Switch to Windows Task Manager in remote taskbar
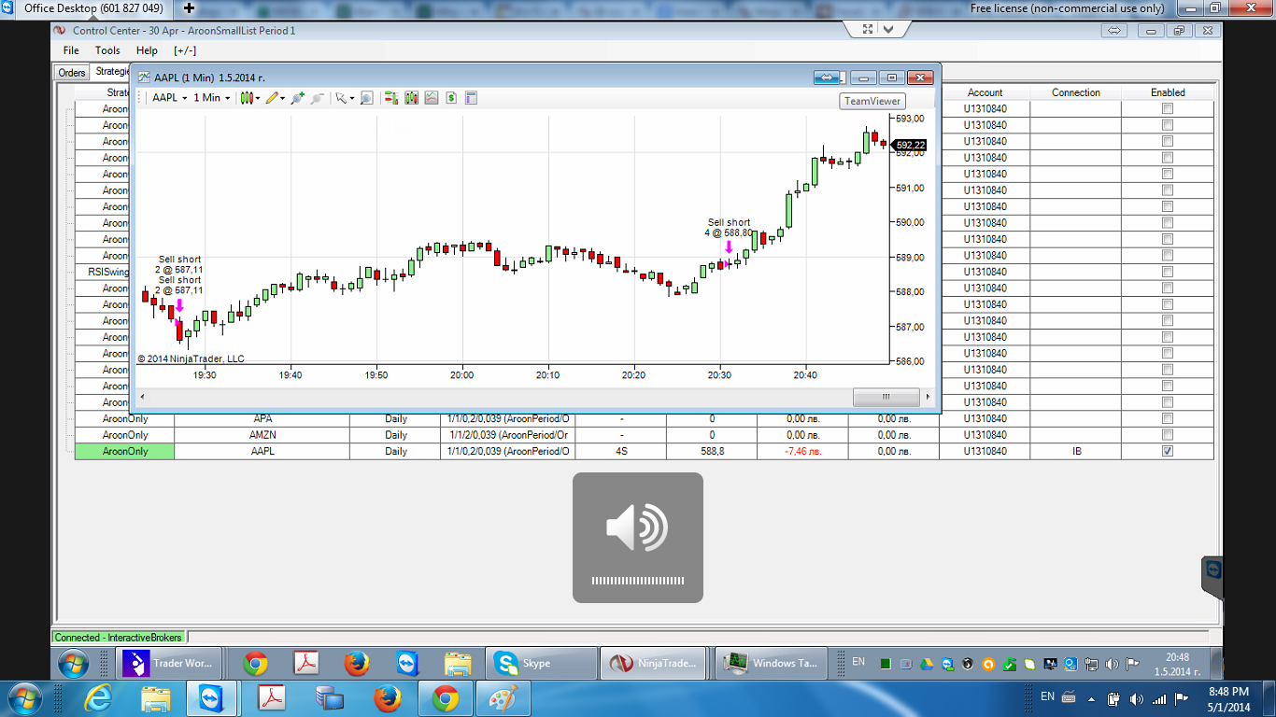Viewport: 1276px width, 717px height. (x=772, y=663)
